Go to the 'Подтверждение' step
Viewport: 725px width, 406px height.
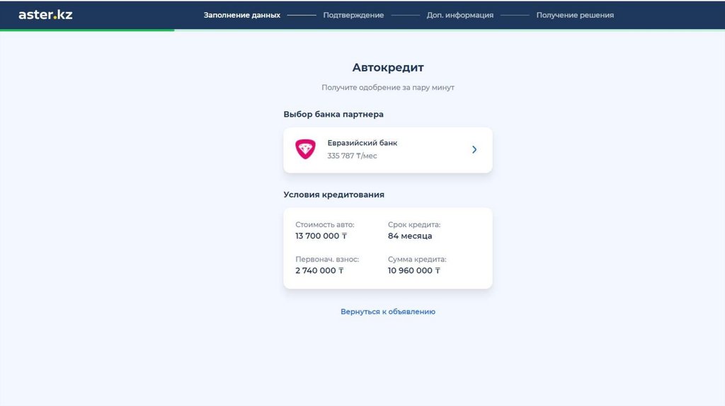[353, 15]
